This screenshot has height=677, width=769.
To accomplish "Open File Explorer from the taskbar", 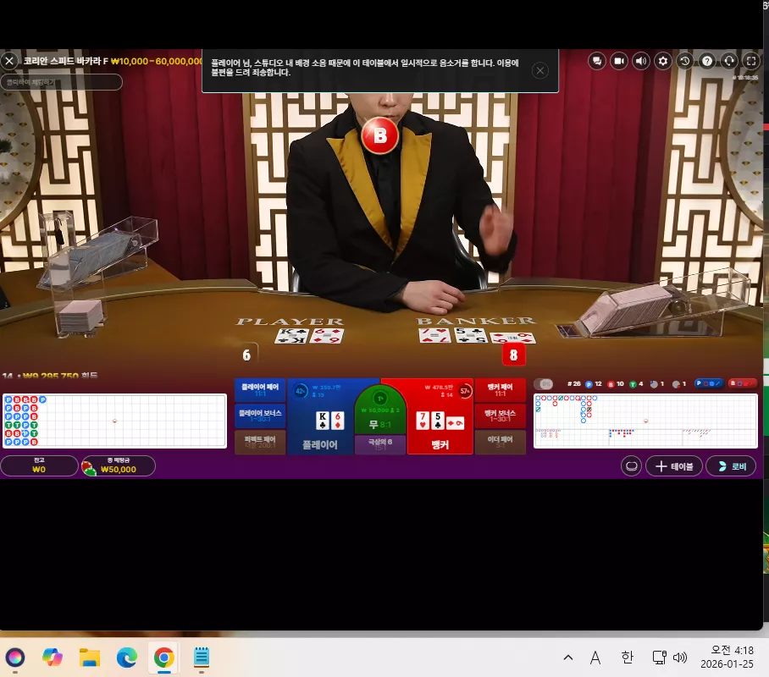I will pos(90,658).
